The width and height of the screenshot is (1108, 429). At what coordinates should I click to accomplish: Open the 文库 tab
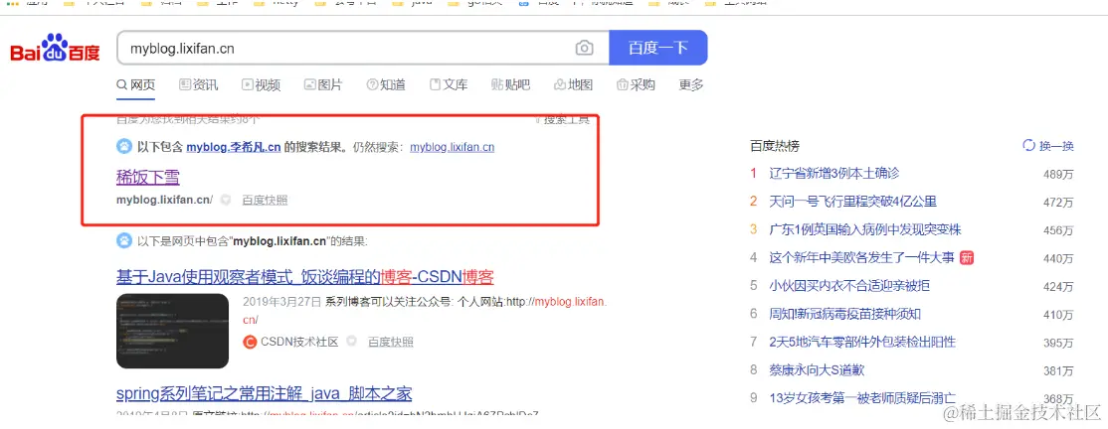[x=449, y=85]
